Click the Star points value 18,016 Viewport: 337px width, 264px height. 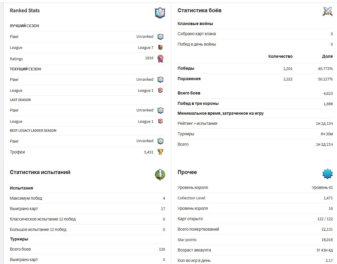point(327,240)
